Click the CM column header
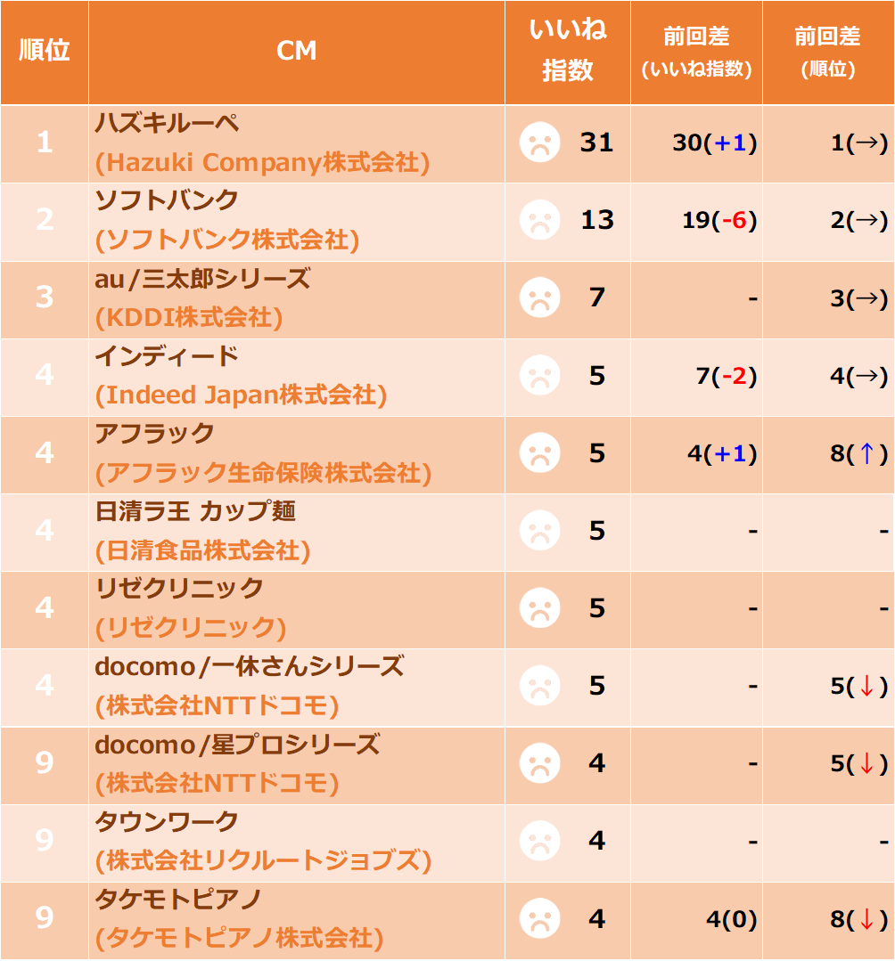Screen dimensions: 895x961 tap(296, 50)
